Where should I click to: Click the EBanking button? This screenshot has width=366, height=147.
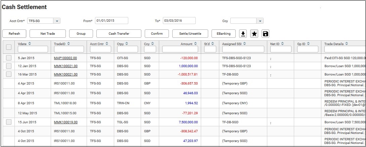[224, 34]
